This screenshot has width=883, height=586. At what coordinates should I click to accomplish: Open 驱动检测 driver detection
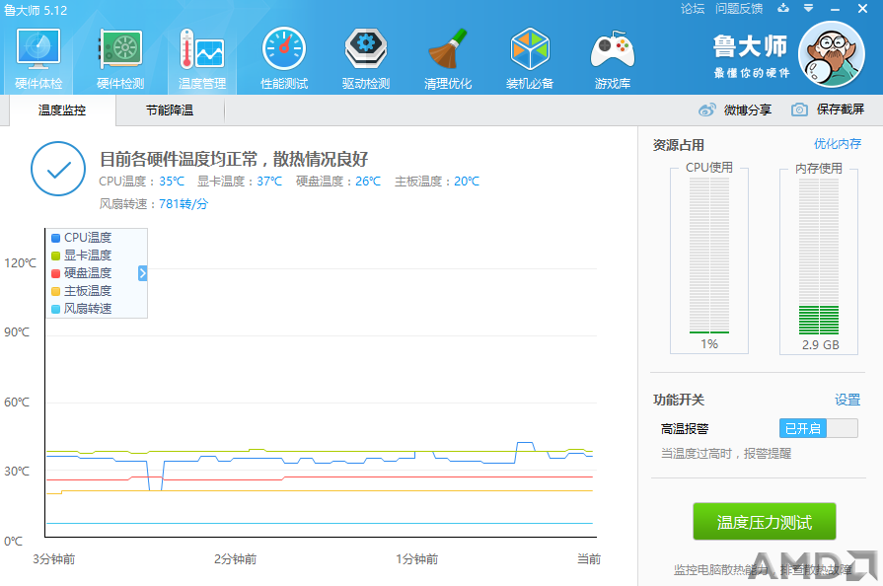(366, 58)
